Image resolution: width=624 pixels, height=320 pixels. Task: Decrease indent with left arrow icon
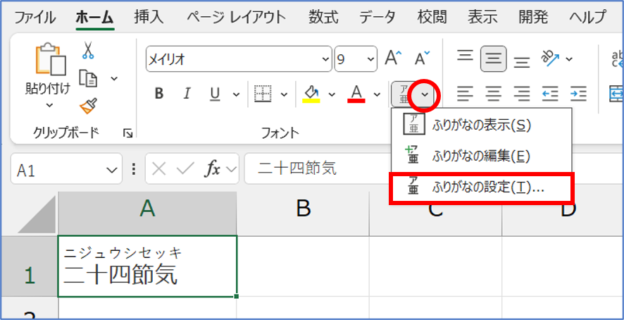pos(550,94)
